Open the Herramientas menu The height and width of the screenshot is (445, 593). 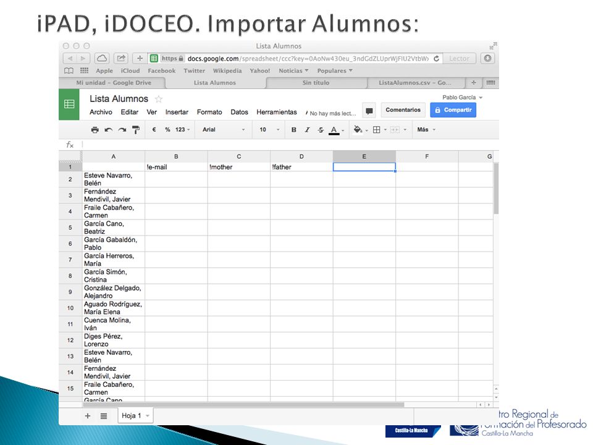277,112
